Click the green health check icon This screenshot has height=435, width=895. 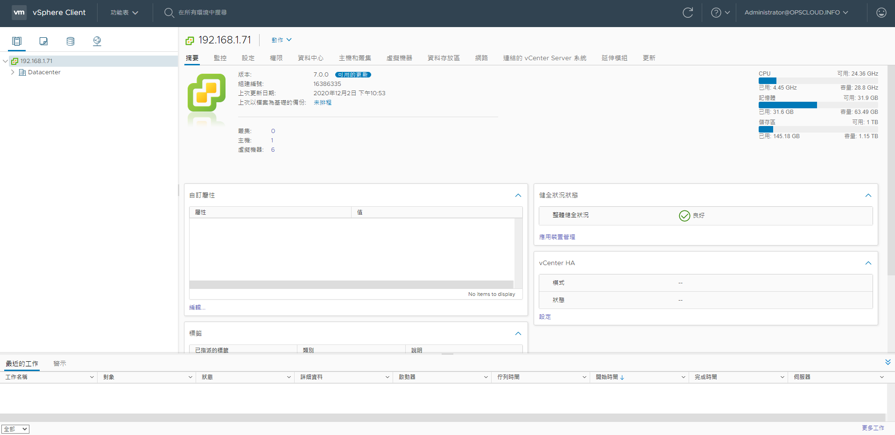684,215
